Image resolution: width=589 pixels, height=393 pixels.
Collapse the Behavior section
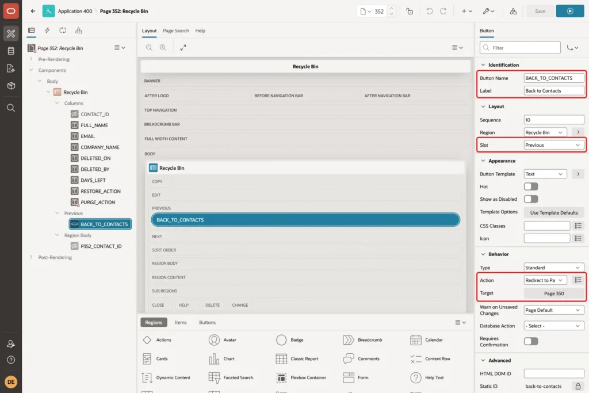[x=483, y=254]
